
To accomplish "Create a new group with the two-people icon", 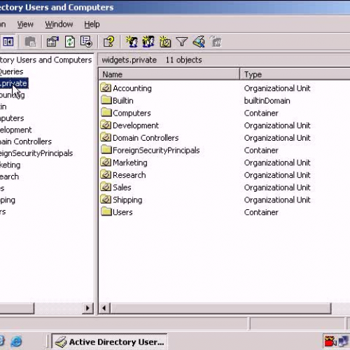I will [148, 42].
